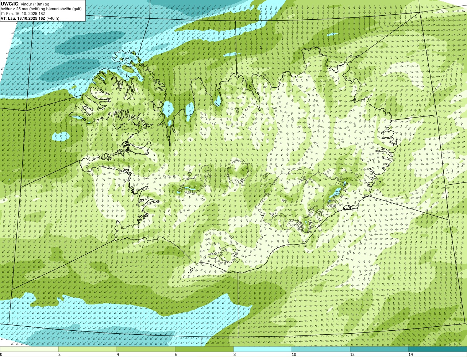Click the '2' legend tick label
The width and height of the screenshot is (467, 357).
point(59,354)
